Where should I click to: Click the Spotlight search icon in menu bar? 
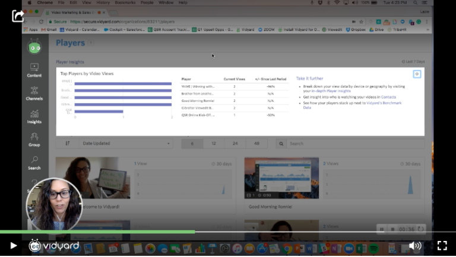[415, 2]
